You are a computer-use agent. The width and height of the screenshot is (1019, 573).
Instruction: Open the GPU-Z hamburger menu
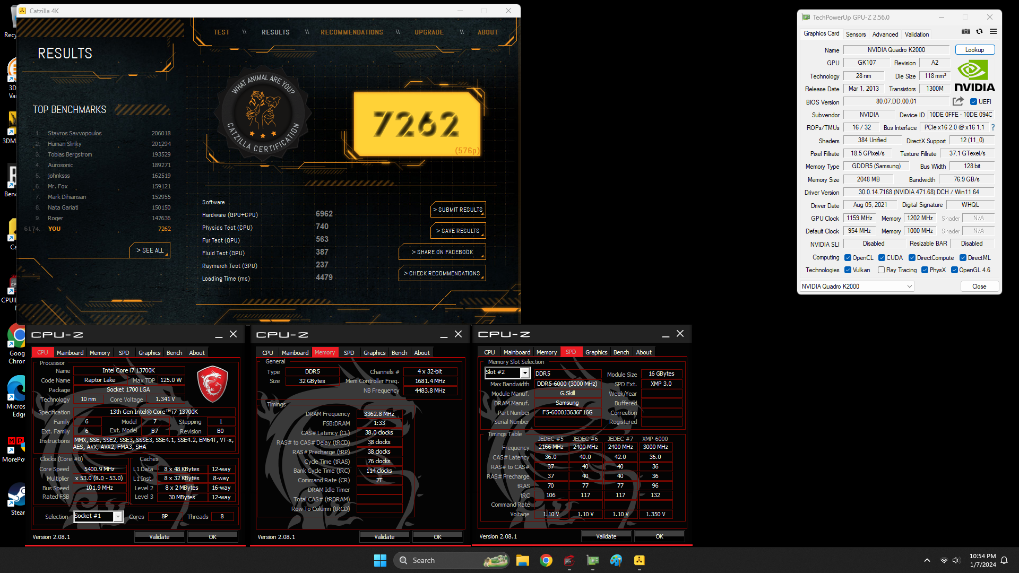993,32
